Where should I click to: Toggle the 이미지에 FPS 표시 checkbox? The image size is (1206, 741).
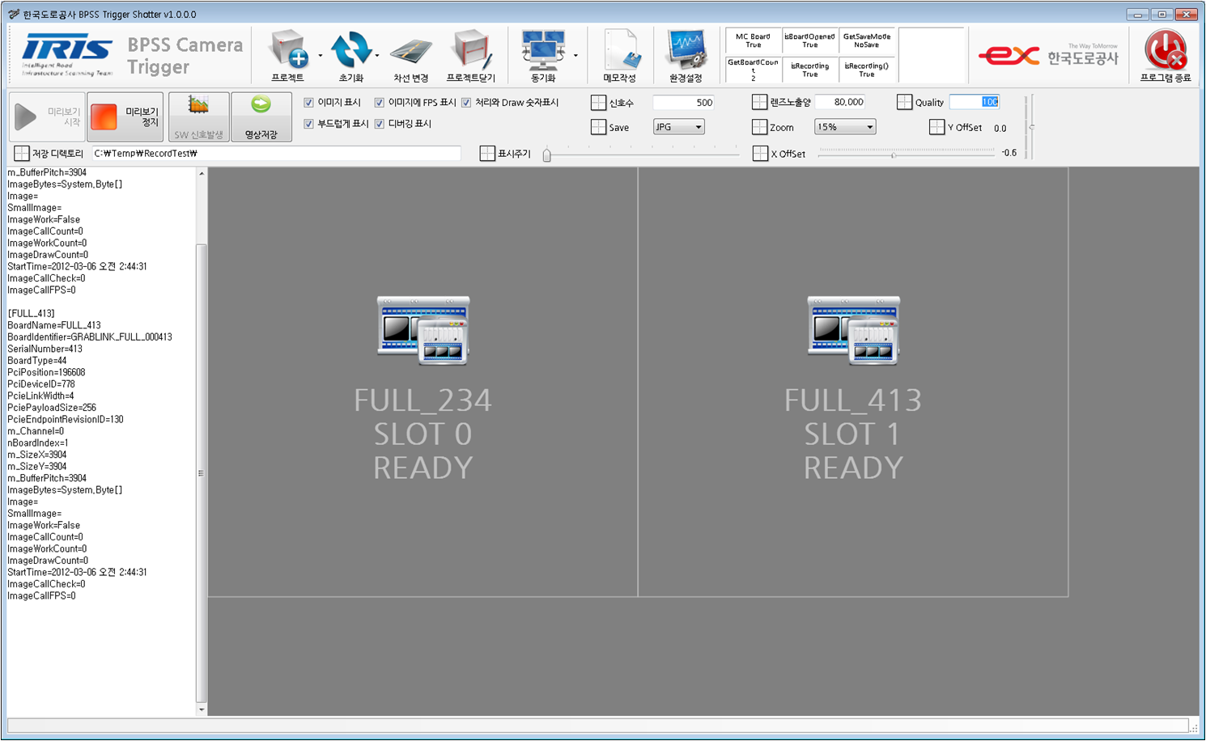pyautogui.click(x=379, y=103)
